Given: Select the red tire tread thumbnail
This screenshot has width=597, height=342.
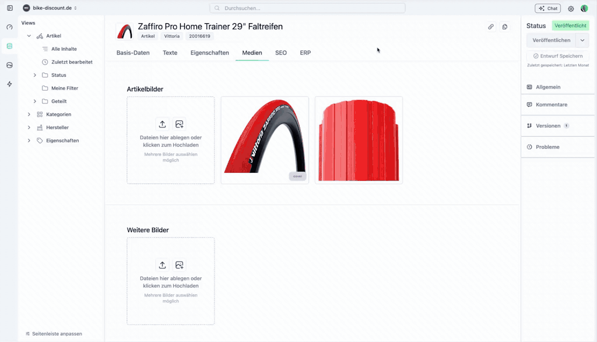Looking at the screenshot, I should [x=359, y=140].
